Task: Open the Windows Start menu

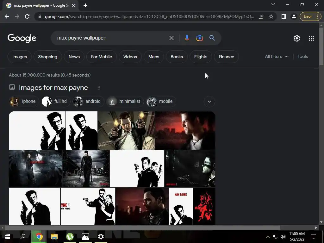Action: point(8,237)
